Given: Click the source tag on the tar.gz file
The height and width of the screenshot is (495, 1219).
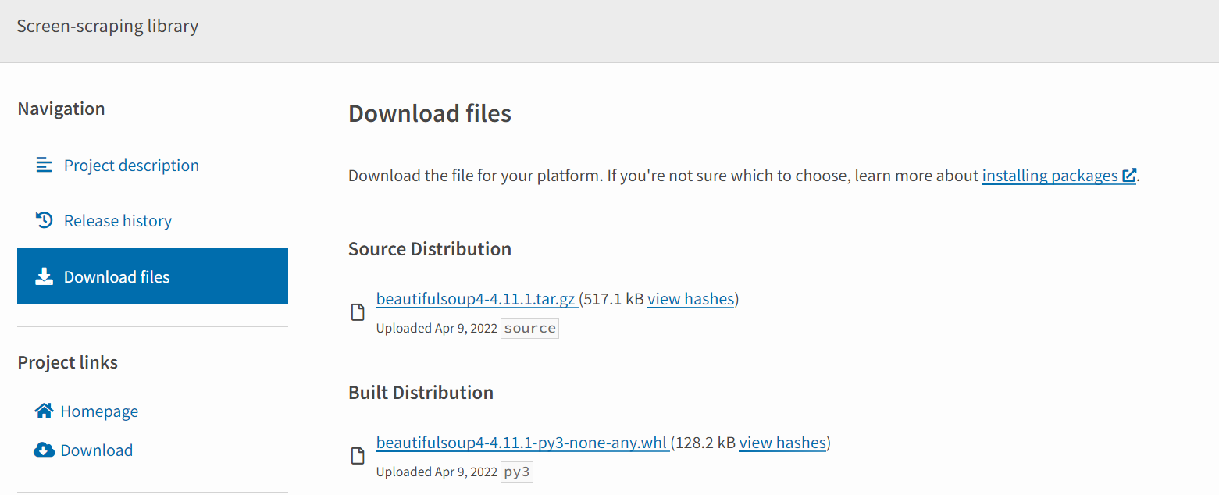Looking at the screenshot, I should 529,328.
